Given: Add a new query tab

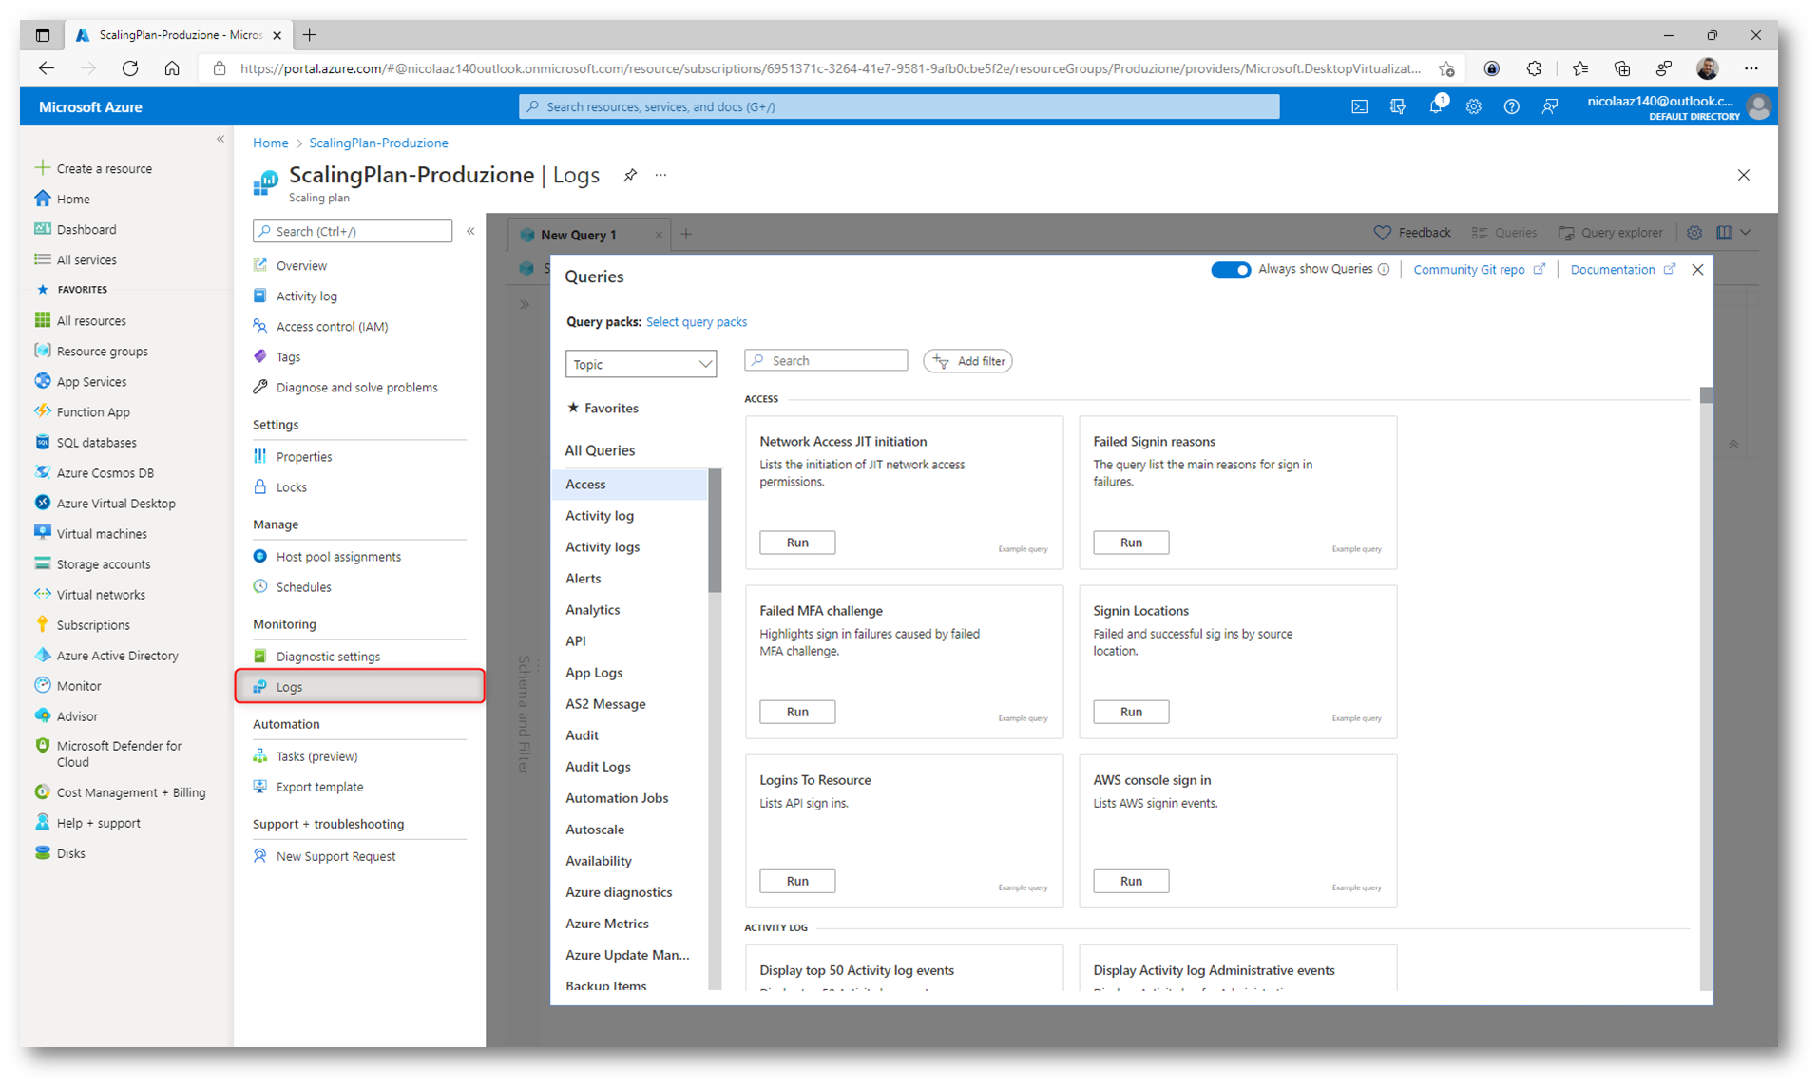Looking at the screenshot, I should tap(686, 234).
